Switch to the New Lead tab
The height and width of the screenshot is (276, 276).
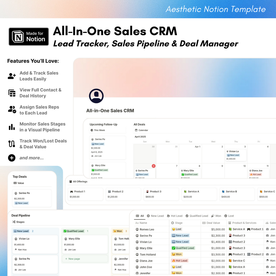click(x=155, y=216)
